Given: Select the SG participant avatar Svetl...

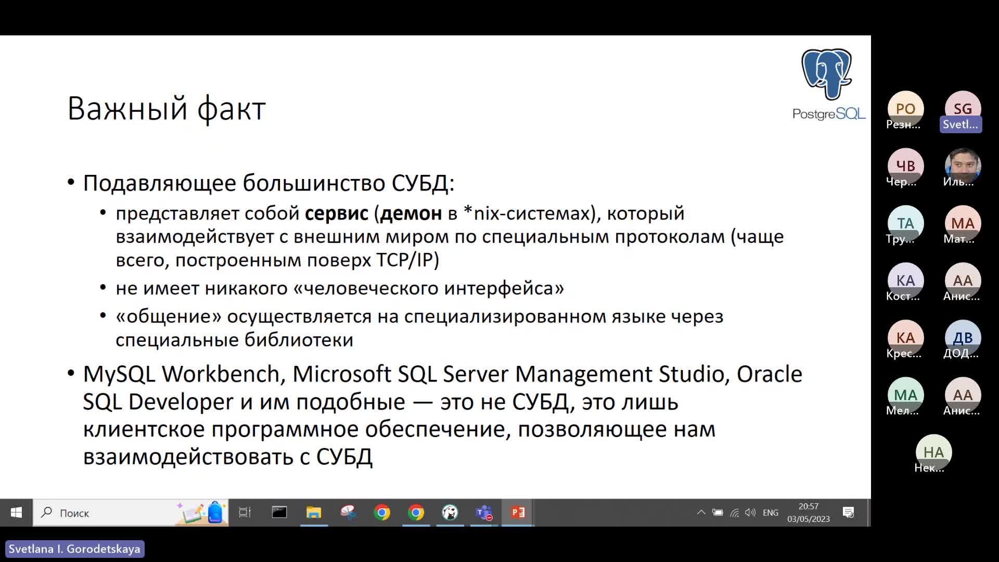Looking at the screenshot, I should coord(963,109).
